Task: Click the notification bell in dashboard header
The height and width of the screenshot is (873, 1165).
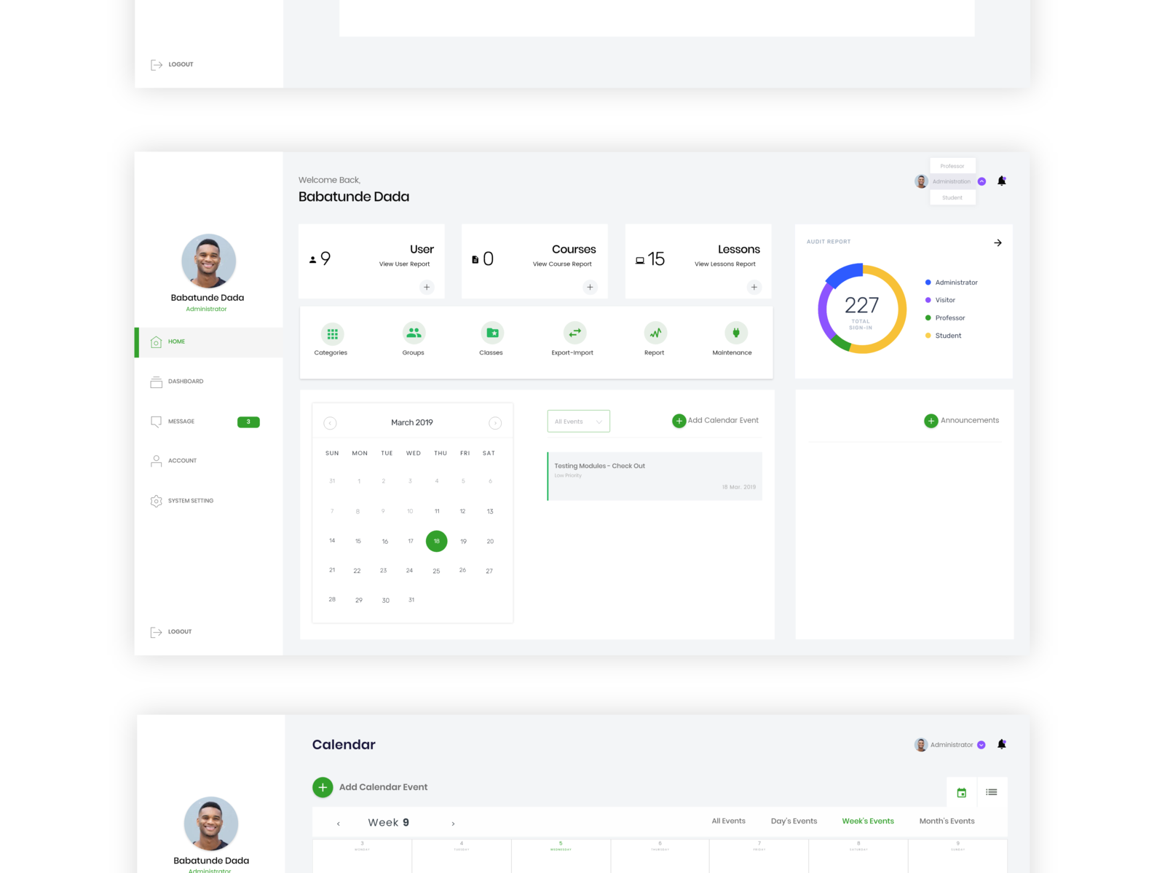Action: point(1001,181)
